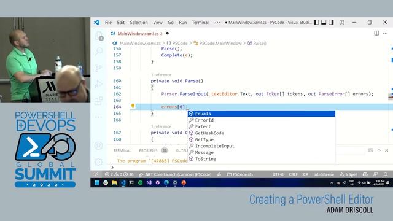Open the errors and warnings count in the status bar

click(119, 174)
